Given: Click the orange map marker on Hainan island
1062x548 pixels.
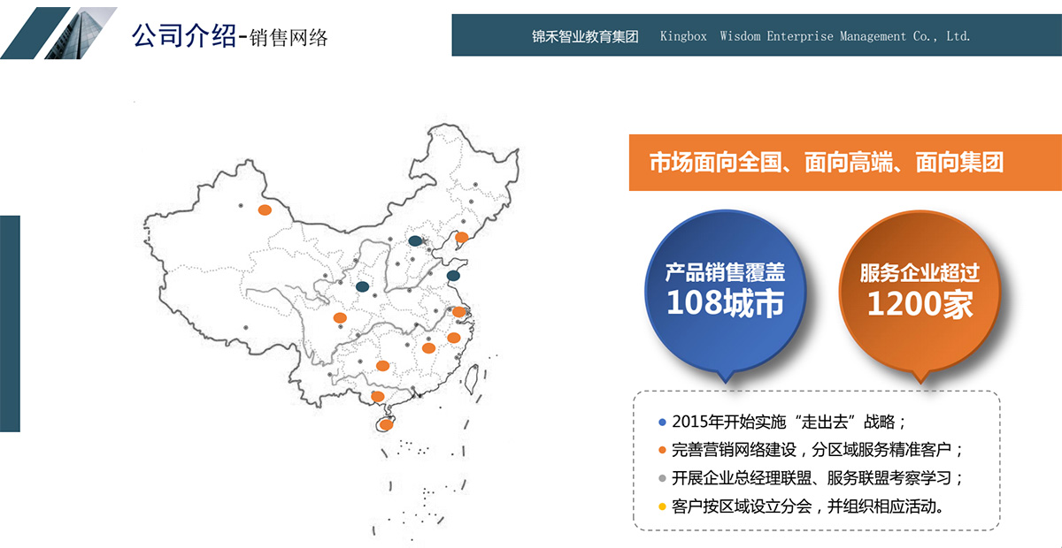Looking at the screenshot, I should 386,425.
